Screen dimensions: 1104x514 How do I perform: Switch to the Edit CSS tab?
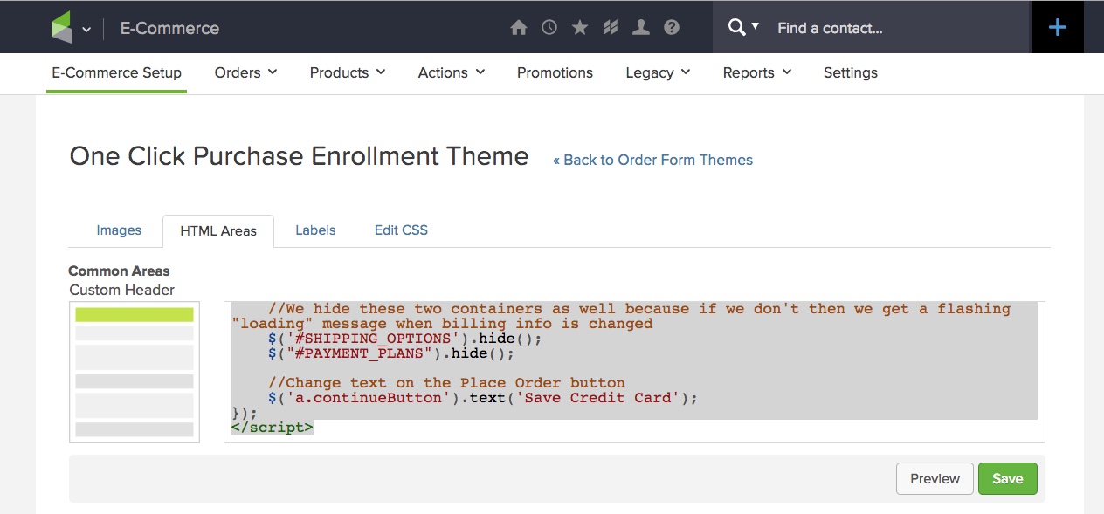[401, 230]
